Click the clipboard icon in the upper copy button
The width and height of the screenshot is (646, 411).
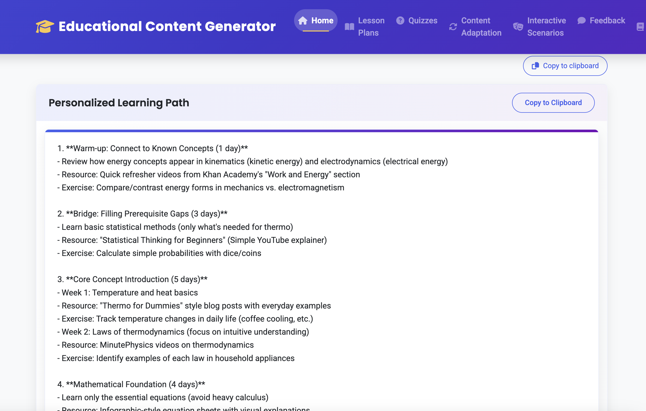(535, 66)
